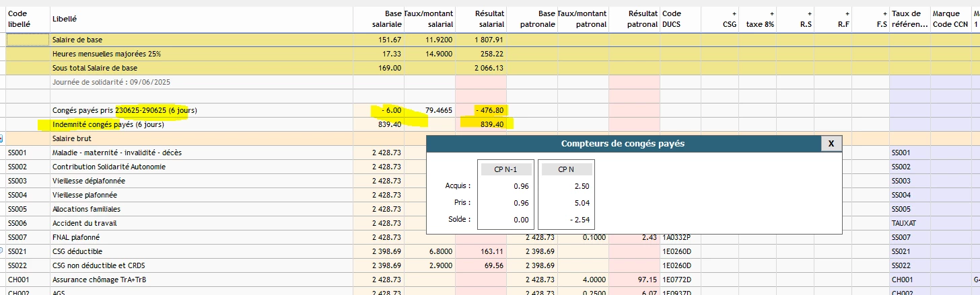Click the 11.9200 rate cell
The image size is (980, 295).
pyautogui.click(x=429, y=40)
